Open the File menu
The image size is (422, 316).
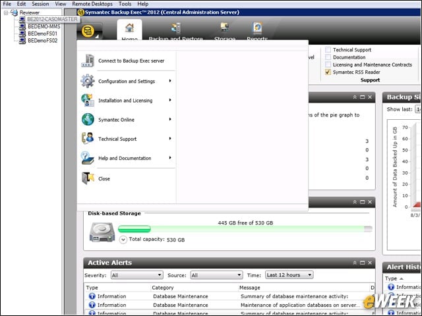7,4
